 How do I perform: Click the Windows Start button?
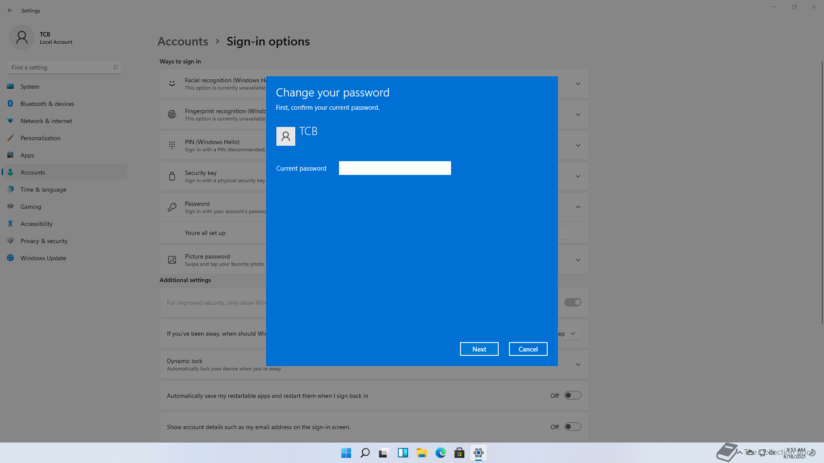(x=346, y=453)
